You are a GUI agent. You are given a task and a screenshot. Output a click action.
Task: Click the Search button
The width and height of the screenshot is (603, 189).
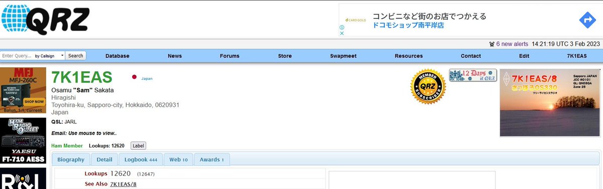point(76,56)
